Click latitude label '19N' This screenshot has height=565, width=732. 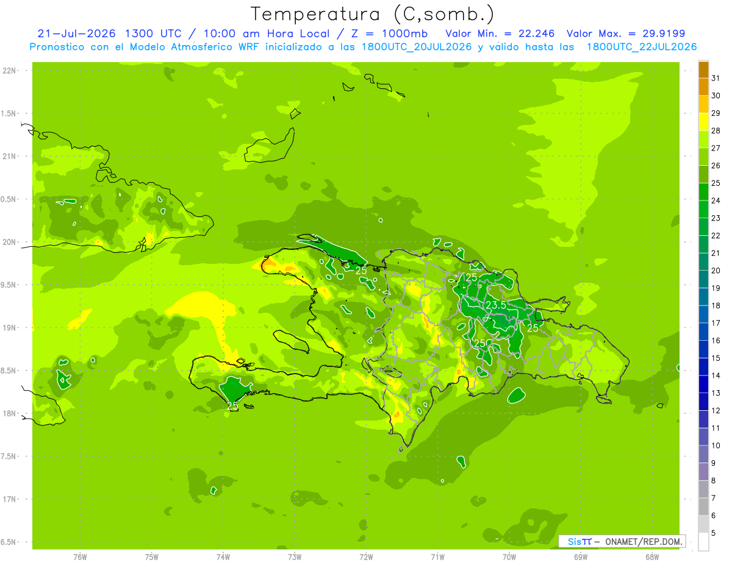[9, 328]
